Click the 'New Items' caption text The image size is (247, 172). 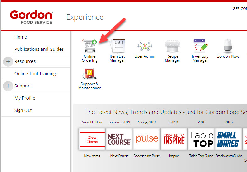pyautogui.click(x=92, y=156)
